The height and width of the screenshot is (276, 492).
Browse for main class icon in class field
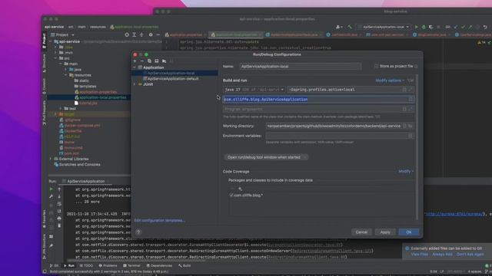[411, 100]
